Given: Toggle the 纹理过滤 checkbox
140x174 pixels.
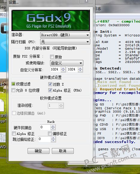Looking at the screenshot, I should (x=13, y=84).
